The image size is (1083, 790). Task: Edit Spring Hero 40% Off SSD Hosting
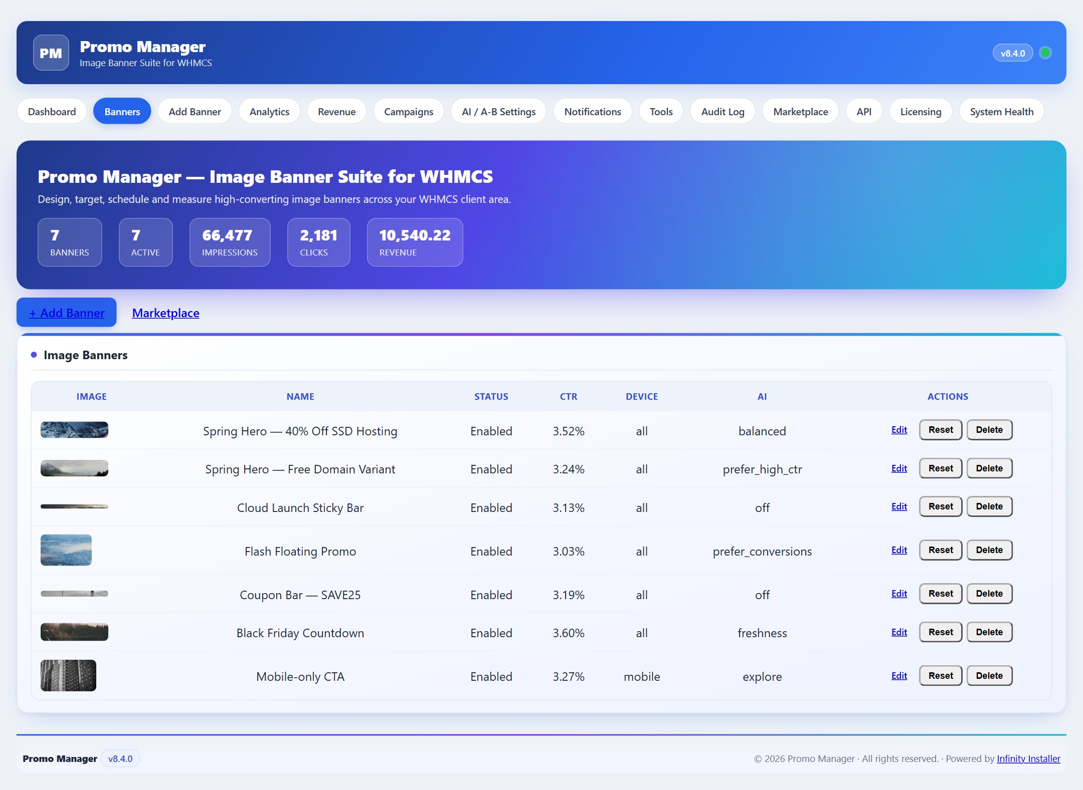[x=899, y=430]
